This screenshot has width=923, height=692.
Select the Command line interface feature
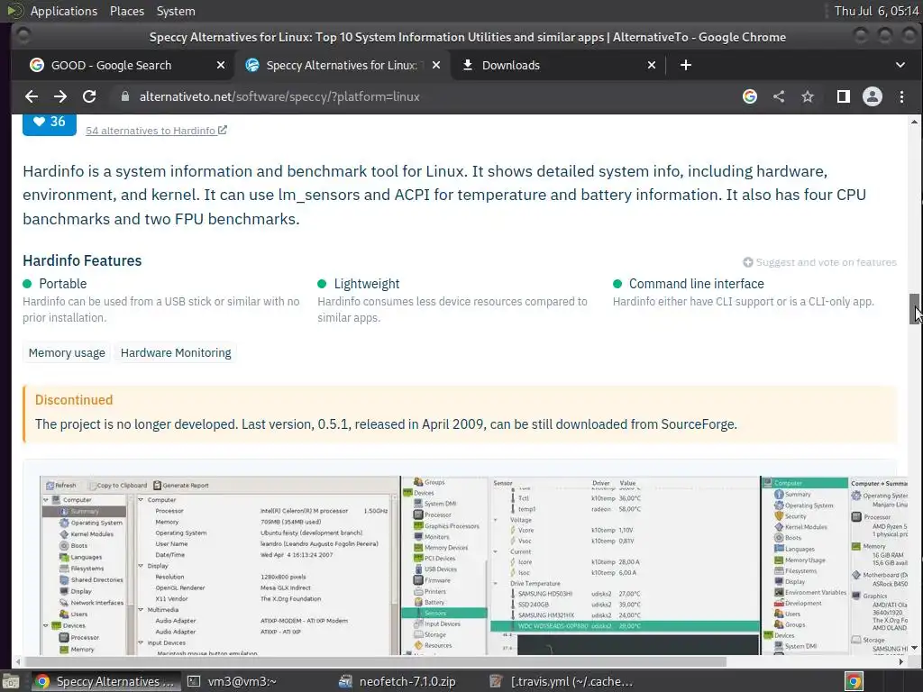[697, 284]
